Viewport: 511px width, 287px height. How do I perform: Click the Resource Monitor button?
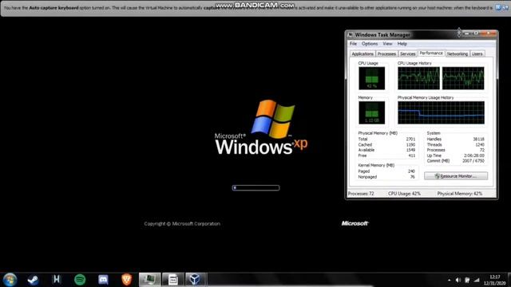(456, 176)
